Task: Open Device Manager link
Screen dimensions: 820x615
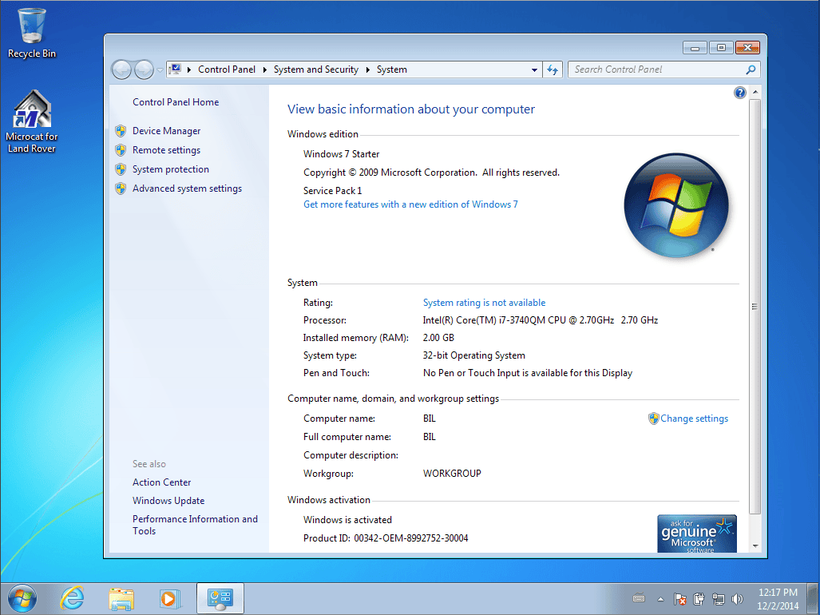Action: pos(166,131)
